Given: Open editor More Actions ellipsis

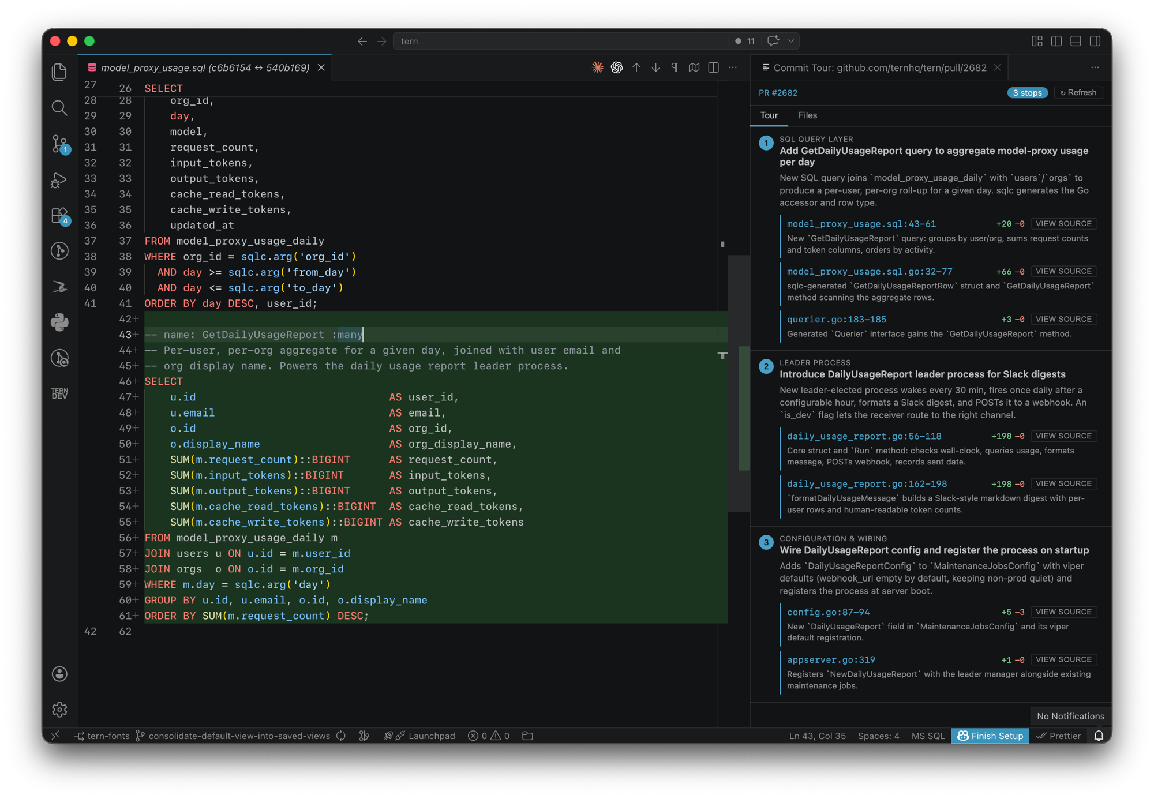Looking at the screenshot, I should pyautogui.click(x=733, y=67).
